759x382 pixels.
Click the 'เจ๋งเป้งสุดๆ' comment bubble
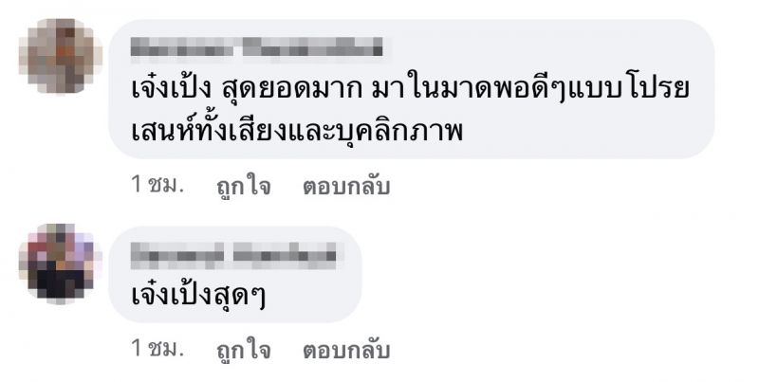(x=234, y=275)
